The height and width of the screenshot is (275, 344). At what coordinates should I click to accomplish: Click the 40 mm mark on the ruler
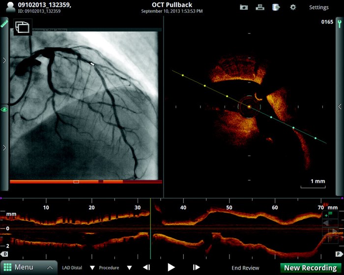pos(183,207)
